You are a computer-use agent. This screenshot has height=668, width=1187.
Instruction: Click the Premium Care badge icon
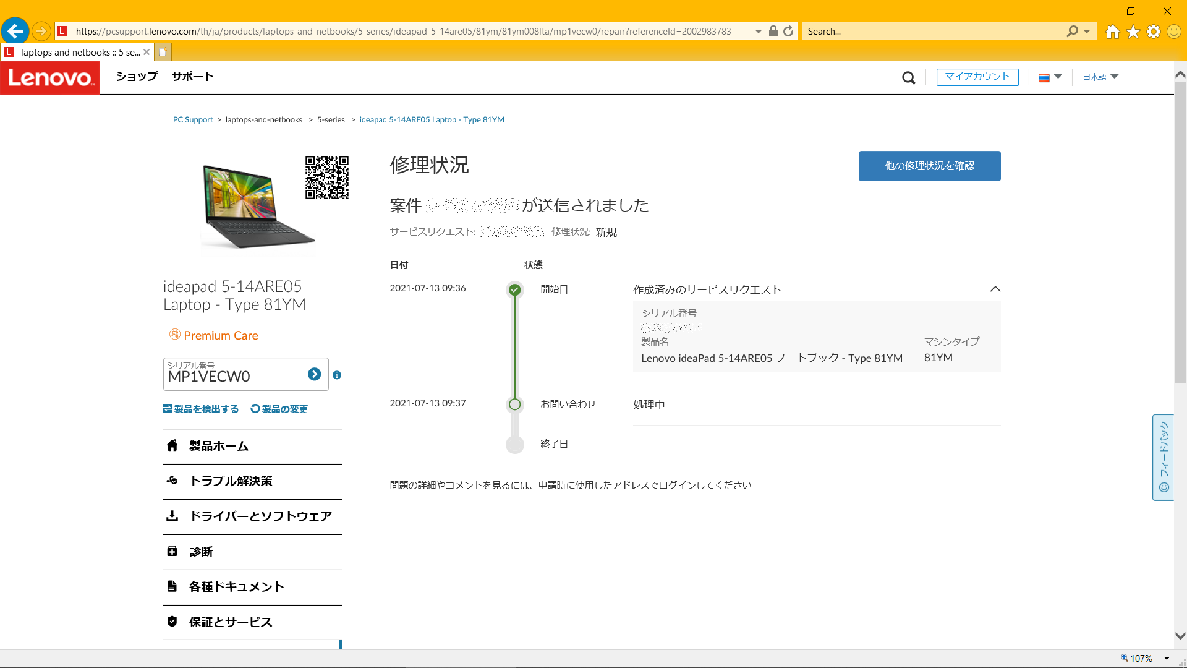(x=175, y=335)
